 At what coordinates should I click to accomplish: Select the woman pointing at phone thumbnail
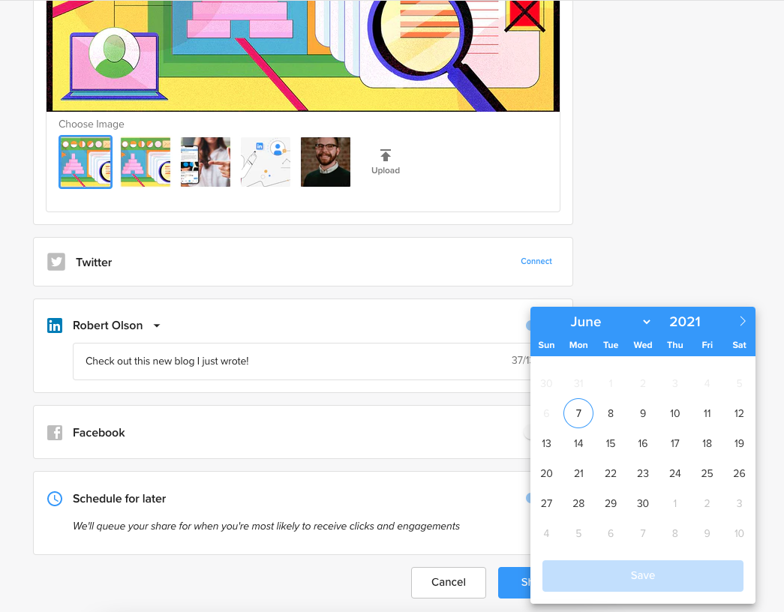[x=205, y=161]
